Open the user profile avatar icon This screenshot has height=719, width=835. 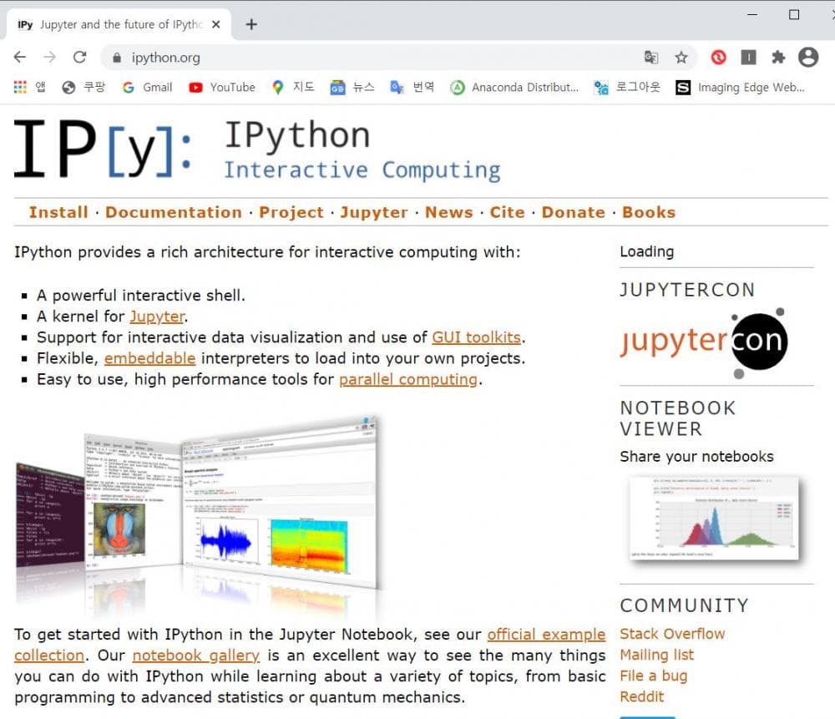click(x=807, y=58)
